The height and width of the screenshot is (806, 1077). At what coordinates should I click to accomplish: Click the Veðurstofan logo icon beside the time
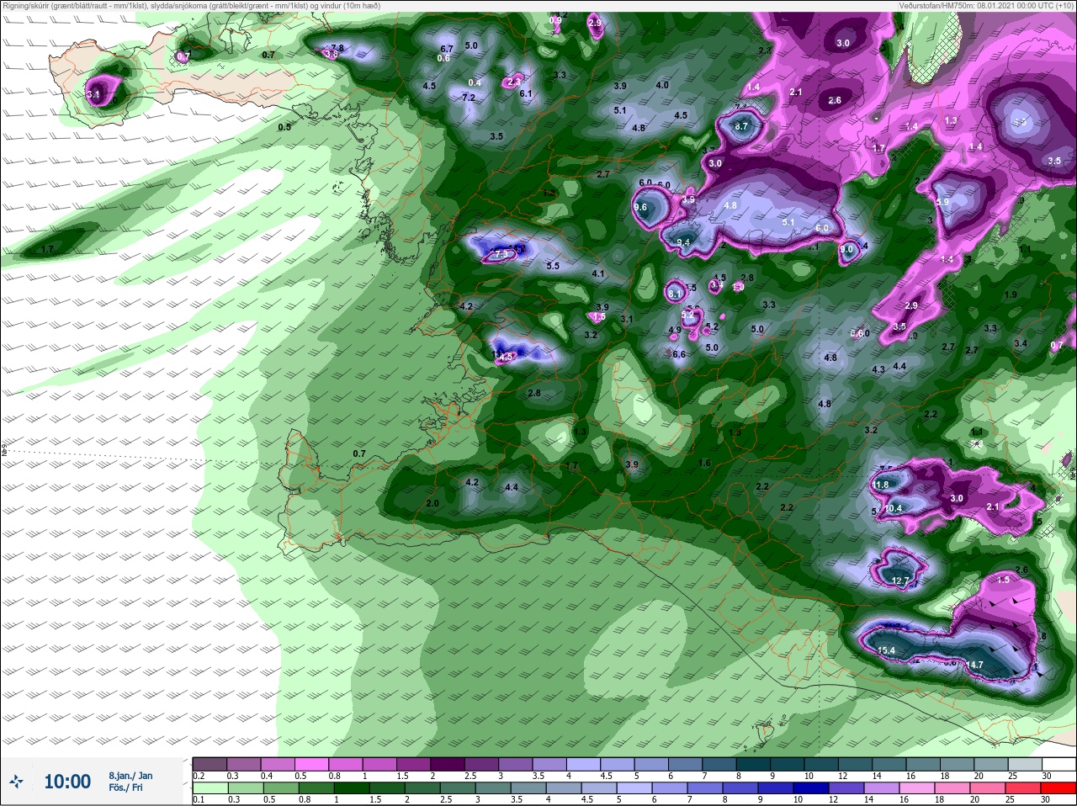pos(15,782)
